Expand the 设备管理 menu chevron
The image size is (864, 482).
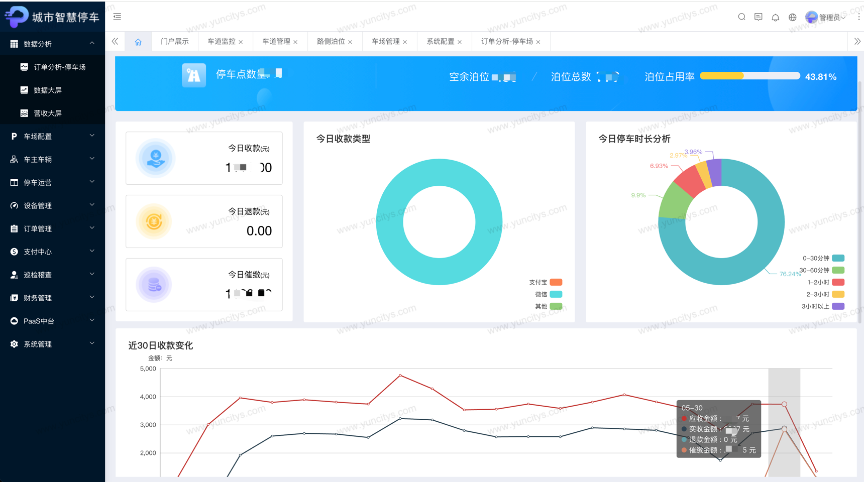point(92,205)
